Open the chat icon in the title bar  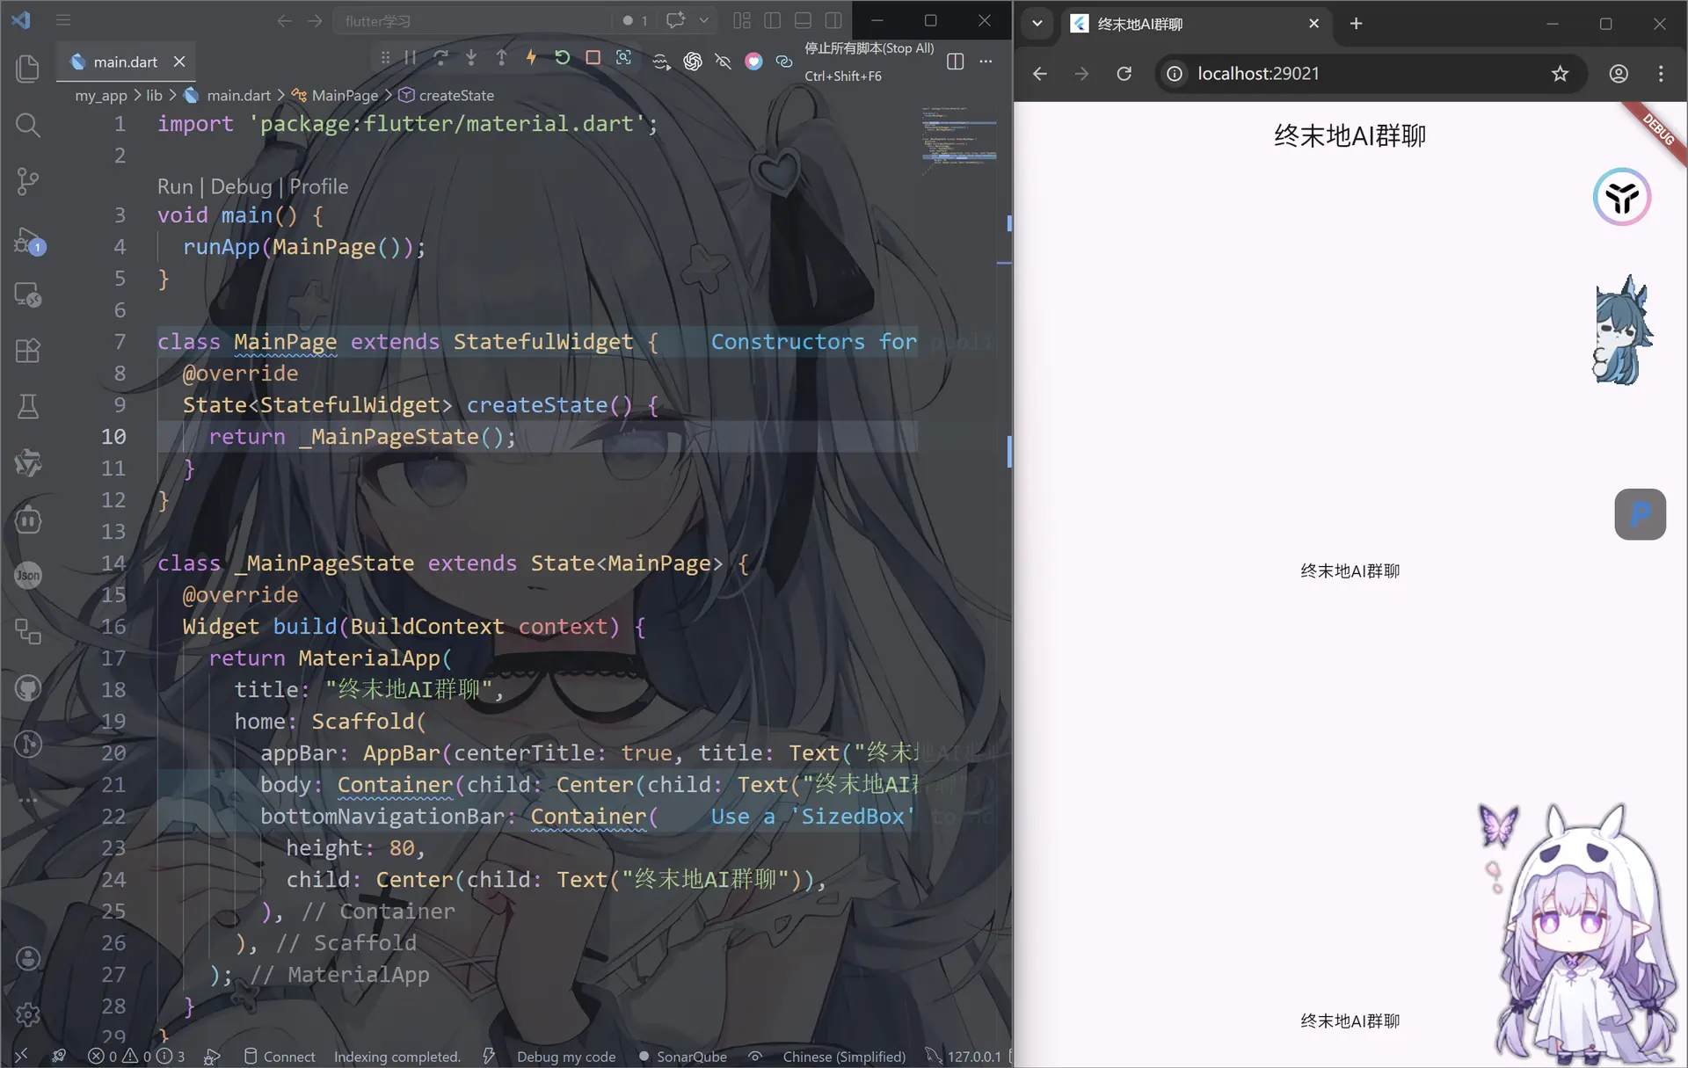point(675,20)
